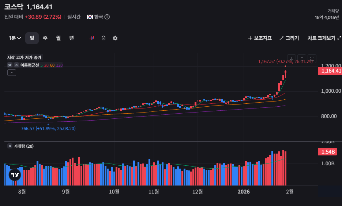Remove the 거래량 (20) volume indicator

point(10,146)
